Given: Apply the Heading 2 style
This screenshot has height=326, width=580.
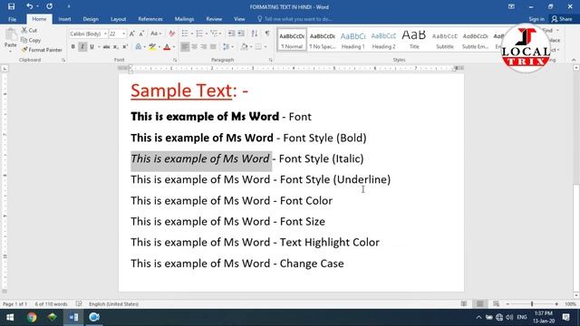Looking at the screenshot, I should (x=383, y=40).
